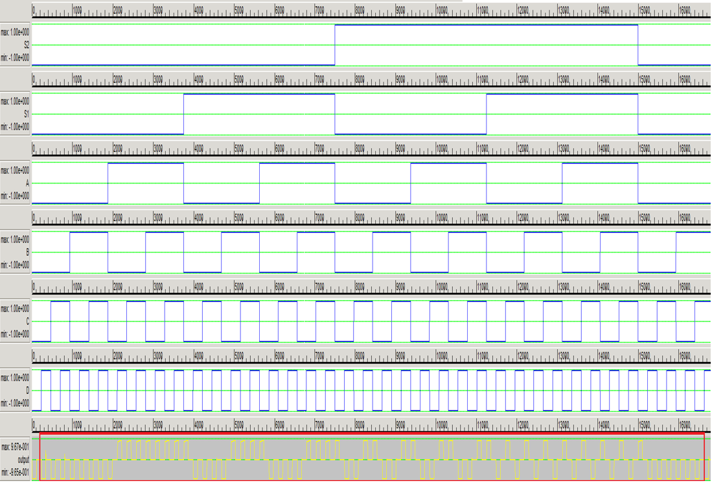Click the 8000 mark on the topmost ruler
The height and width of the screenshot is (483, 712).
[360, 10]
